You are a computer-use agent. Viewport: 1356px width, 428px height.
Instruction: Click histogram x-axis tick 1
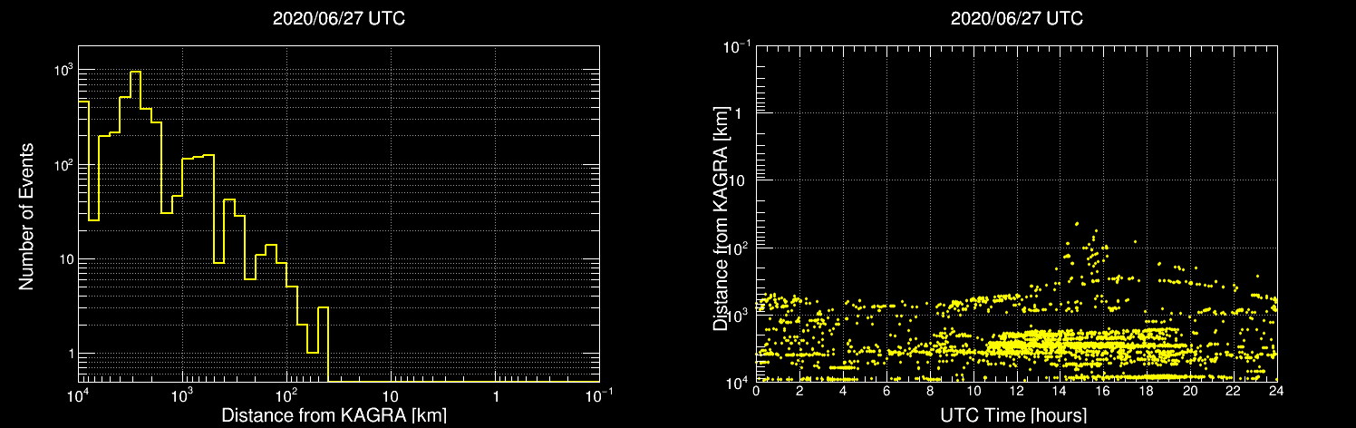point(496,397)
